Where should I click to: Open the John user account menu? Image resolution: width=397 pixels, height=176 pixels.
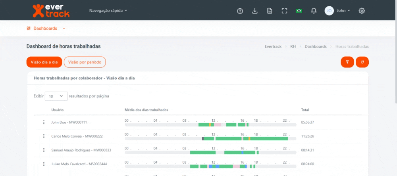click(337, 11)
